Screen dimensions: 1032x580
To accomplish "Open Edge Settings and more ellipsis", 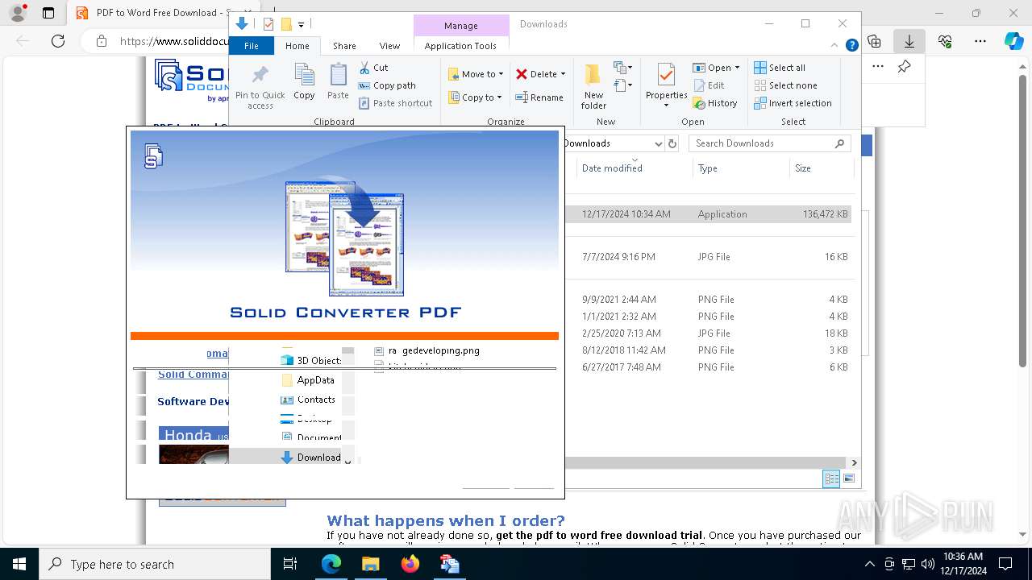I will 980,40.
